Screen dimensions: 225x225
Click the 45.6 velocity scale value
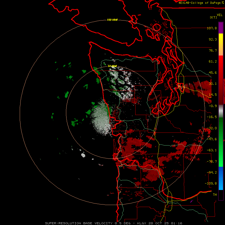pos(213,72)
